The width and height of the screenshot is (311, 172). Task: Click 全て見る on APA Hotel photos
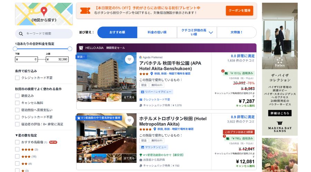click(129, 97)
